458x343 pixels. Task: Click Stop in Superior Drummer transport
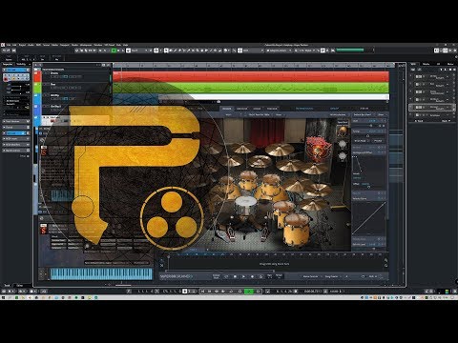[x=235, y=276]
